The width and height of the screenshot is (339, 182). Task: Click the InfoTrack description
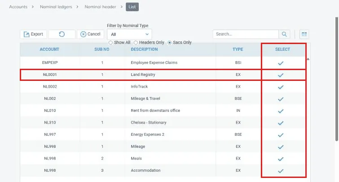(x=139, y=87)
